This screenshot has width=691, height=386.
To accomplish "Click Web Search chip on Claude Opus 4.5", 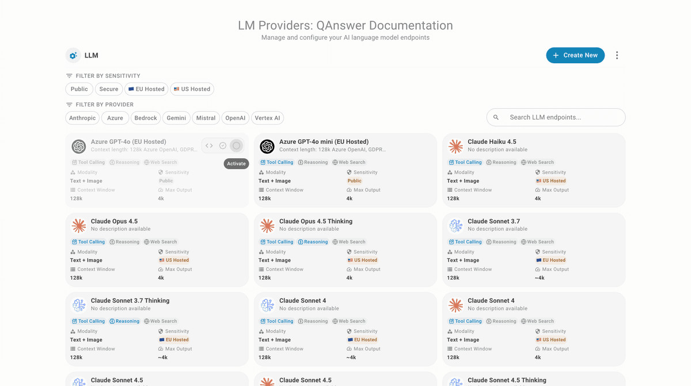I will 160,242.
